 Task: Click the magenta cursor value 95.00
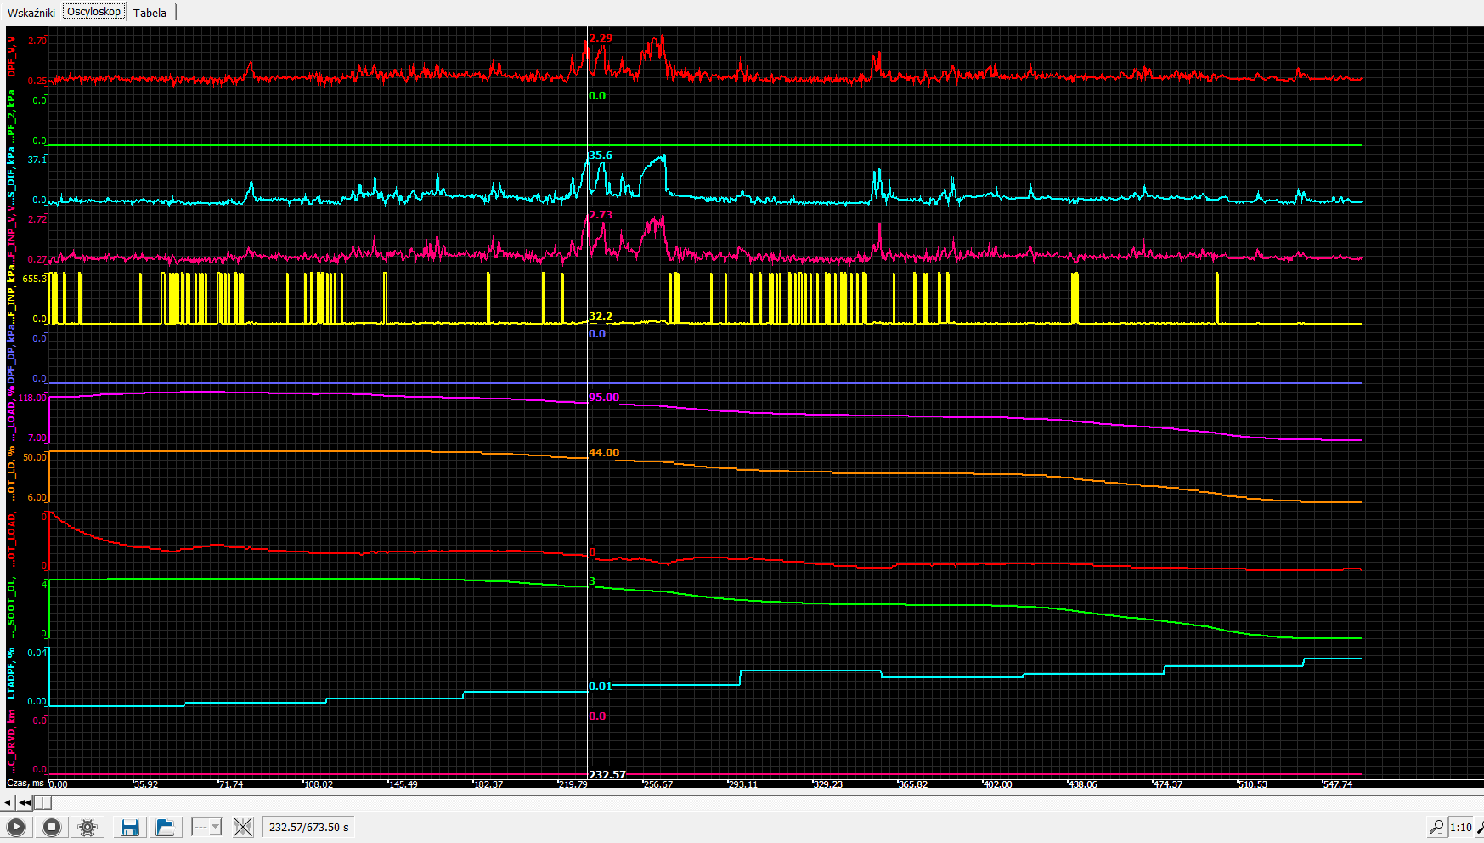[x=604, y=398]
